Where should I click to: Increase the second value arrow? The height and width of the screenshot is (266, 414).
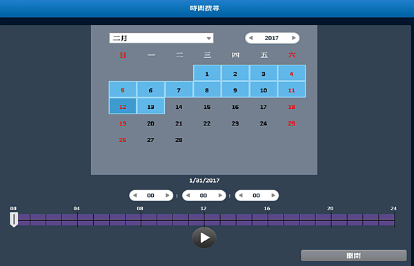(273, 195)
